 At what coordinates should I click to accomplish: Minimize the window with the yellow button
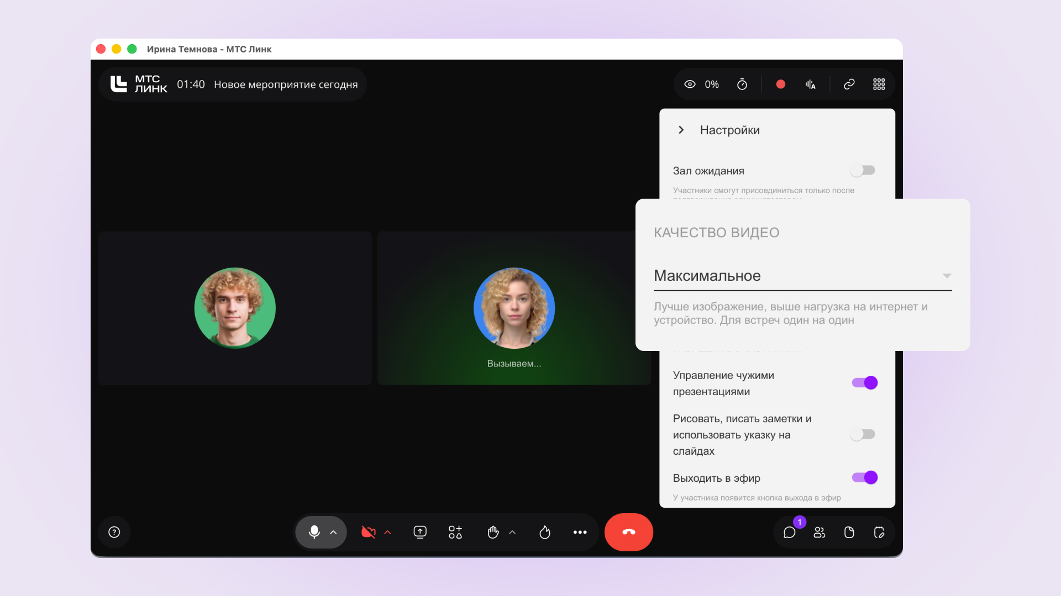point(116,49)
